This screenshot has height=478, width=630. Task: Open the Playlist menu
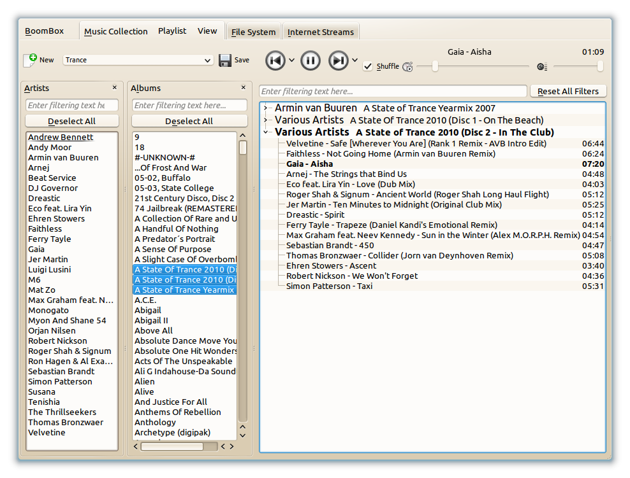pos(172,31)
